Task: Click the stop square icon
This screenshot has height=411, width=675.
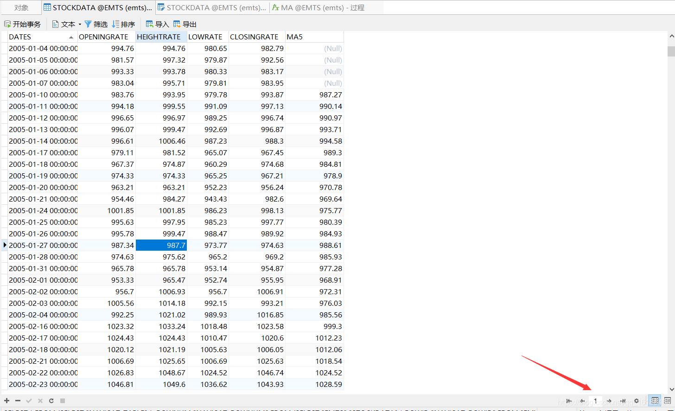Action: (63, 401)
